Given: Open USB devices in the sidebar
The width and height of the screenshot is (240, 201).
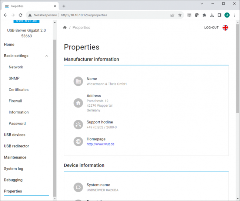Looking at the screenshot, I should [x=14, y=135].
